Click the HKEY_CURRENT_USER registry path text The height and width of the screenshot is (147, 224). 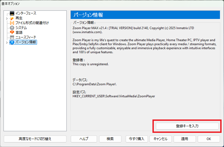(114, 96)
